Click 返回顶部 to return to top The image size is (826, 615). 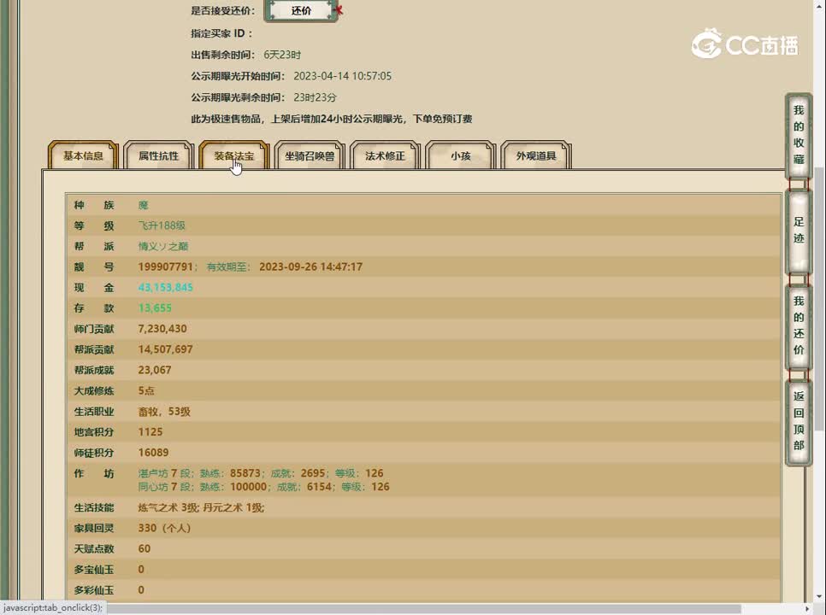(798, 421)
